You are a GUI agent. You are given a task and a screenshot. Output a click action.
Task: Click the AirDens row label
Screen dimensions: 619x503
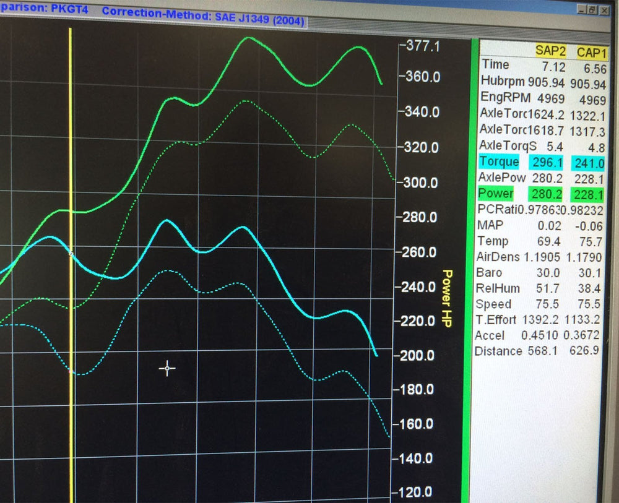498,257
